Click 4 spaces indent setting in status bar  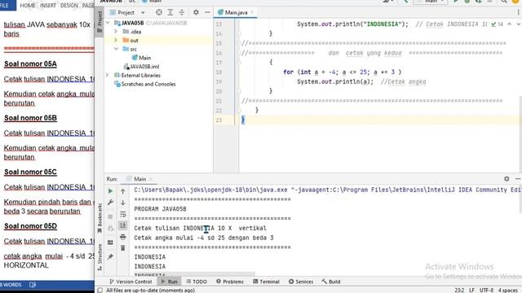click(507, 290)
